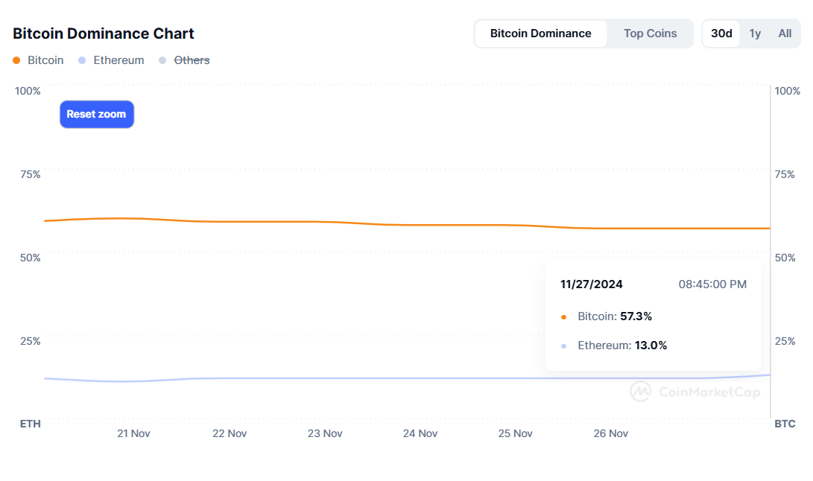Viewport: 813px width, 481px height.
Task: Toggle the Ethereum series in legend
Action: coord(111,60)
